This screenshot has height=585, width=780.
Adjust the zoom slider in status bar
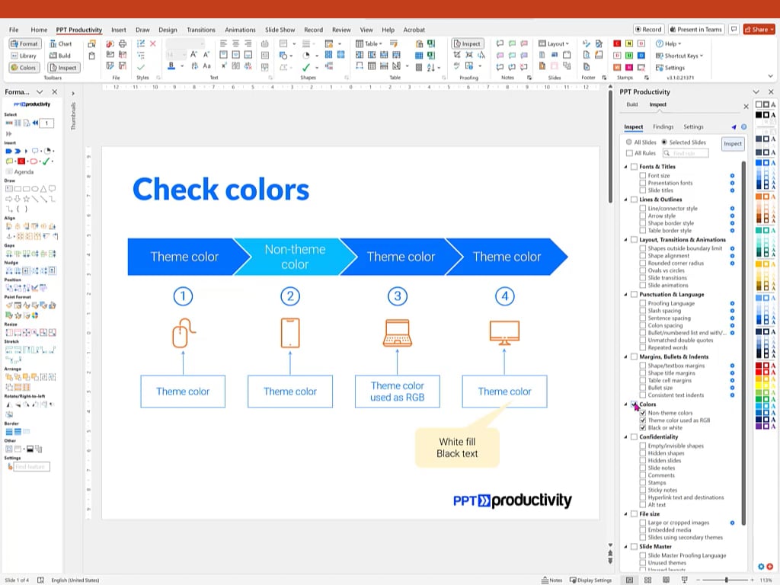click(x=726, y=580)
